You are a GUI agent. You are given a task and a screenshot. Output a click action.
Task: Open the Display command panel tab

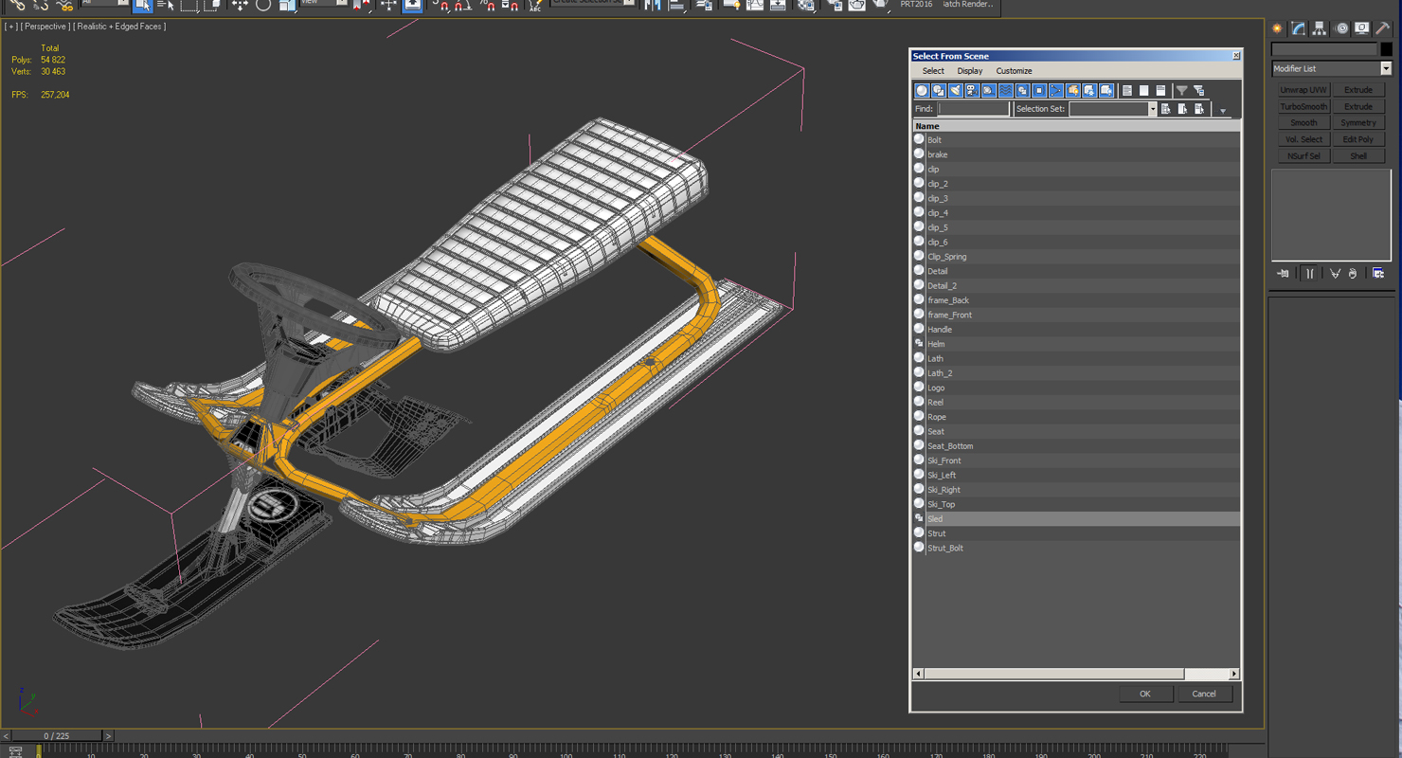(x=1362, y=28)
